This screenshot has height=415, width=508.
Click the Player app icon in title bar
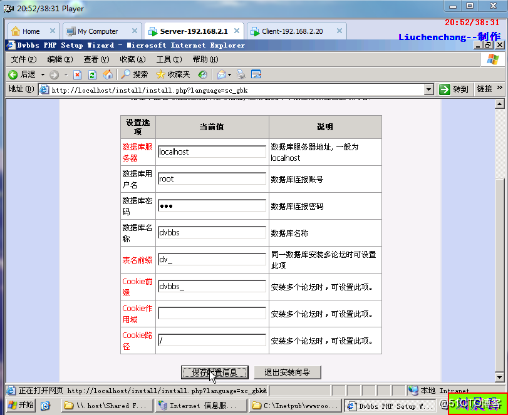9,8
